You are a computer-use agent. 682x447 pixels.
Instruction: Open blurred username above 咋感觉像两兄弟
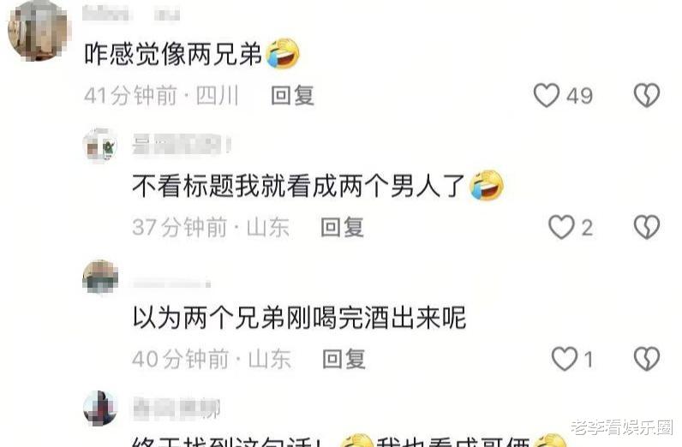coord(130,14)
